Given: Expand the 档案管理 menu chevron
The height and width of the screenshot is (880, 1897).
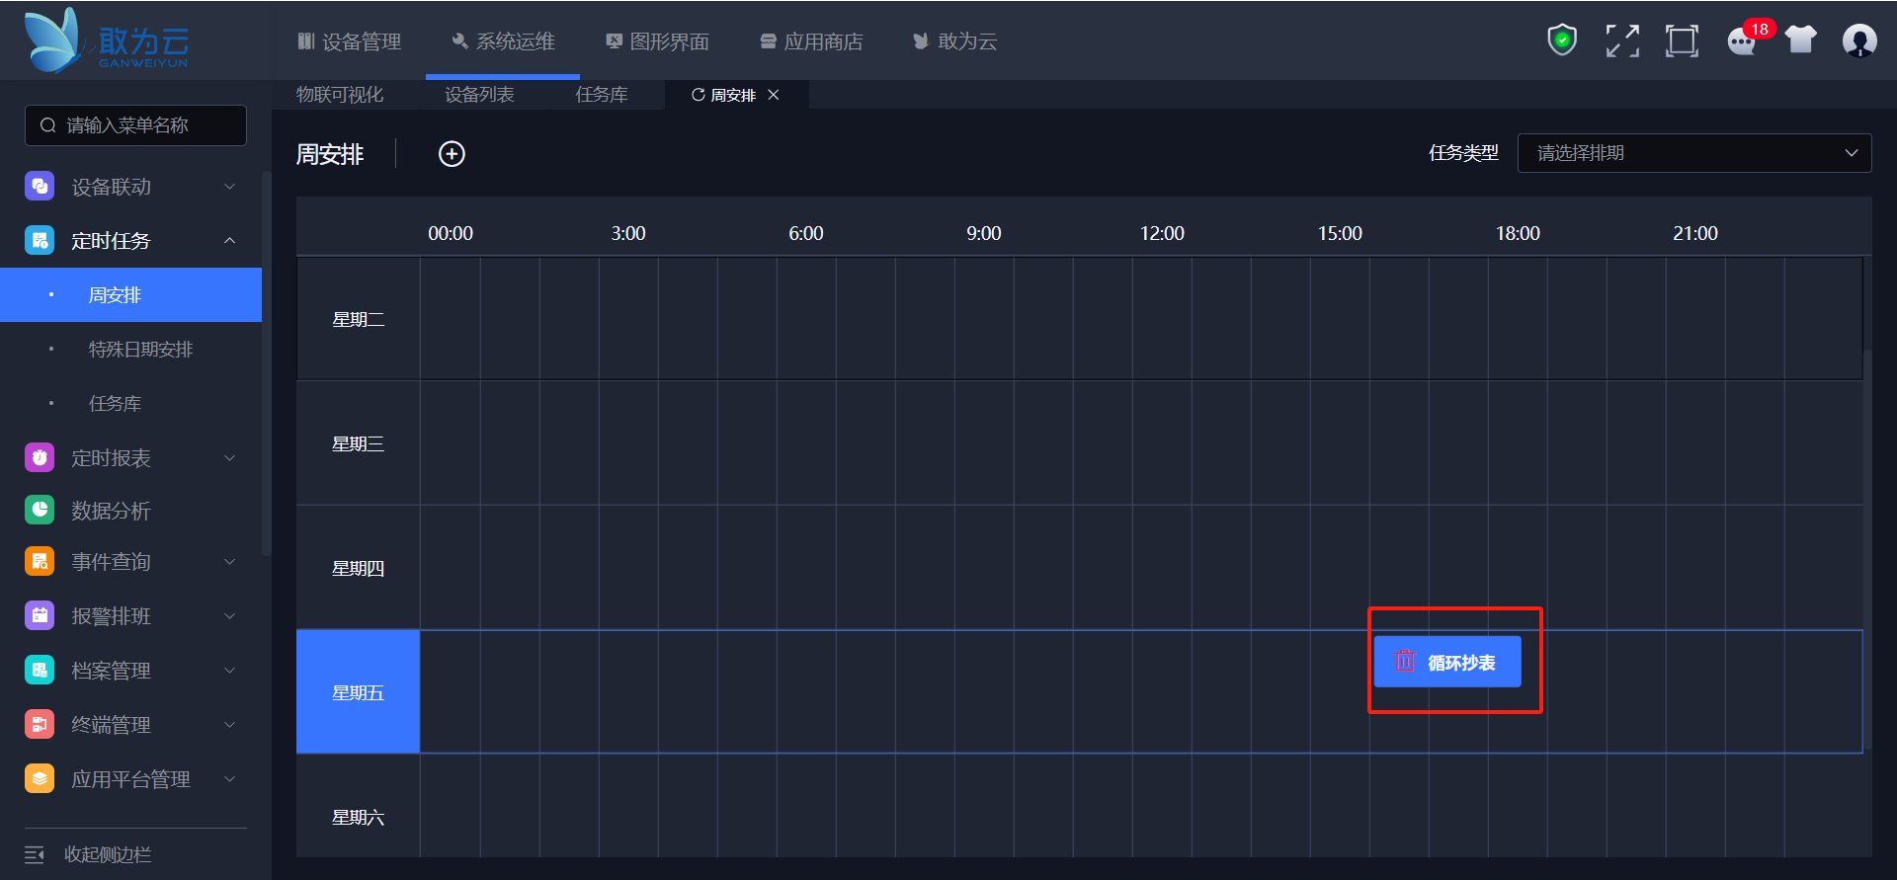Looking at the screenshot, I should pos(230,670).
